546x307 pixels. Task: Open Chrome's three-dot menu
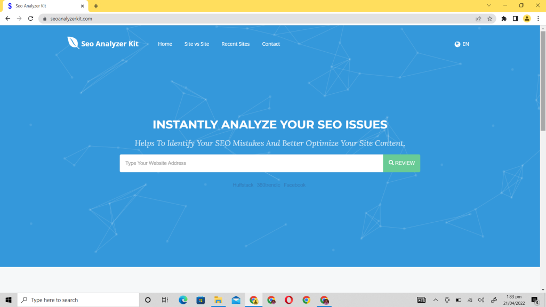click(x=538, y=19)
